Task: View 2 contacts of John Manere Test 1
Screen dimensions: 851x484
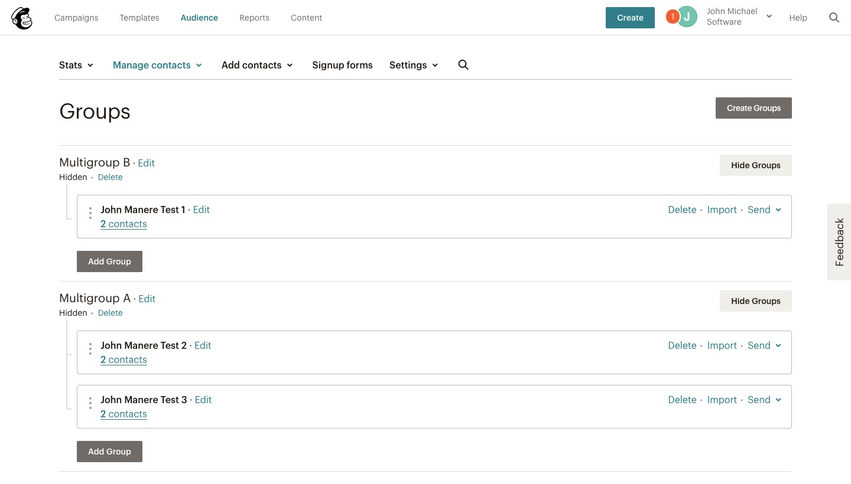Action: pos(124,224)
